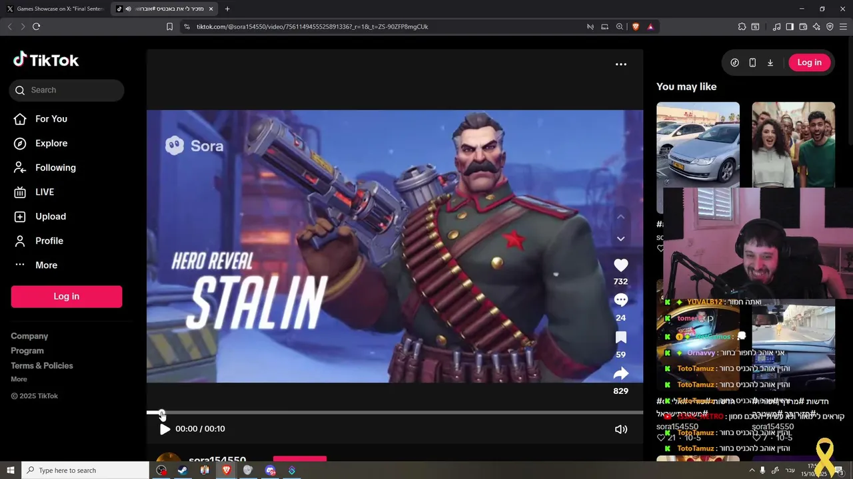Mute the TikTok tab audio icon
The width and height of the screenshot is (853, 479).
128,9
